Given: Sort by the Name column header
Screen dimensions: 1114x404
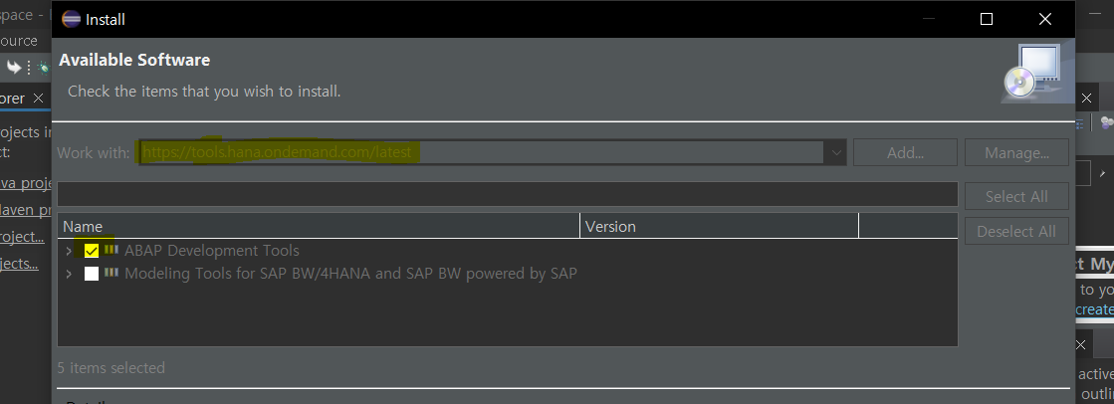Looking at the screenshot, I should (x=319, y=227).
